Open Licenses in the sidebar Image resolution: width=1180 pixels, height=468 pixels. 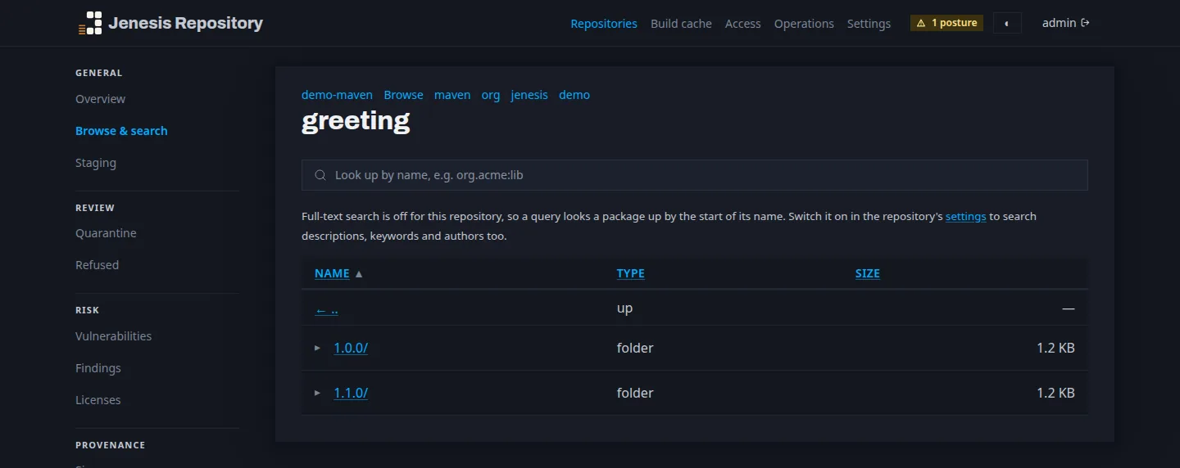click(98, 400)
